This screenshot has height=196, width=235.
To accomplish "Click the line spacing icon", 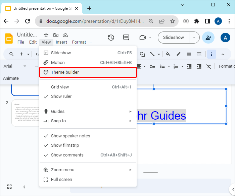I will [x=152, y=66].
